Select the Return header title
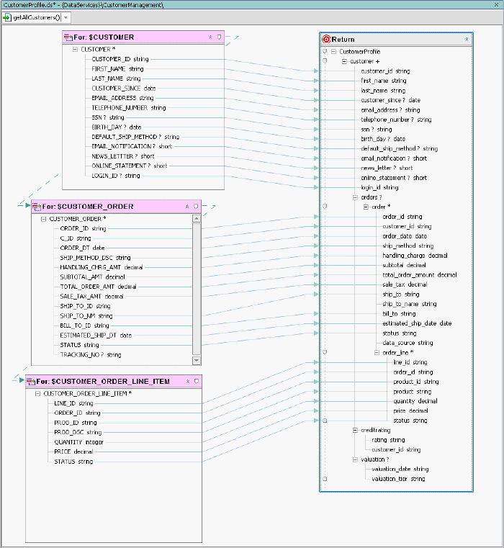The height and width of the screenshot is (548, 504). tap(343, 40)
